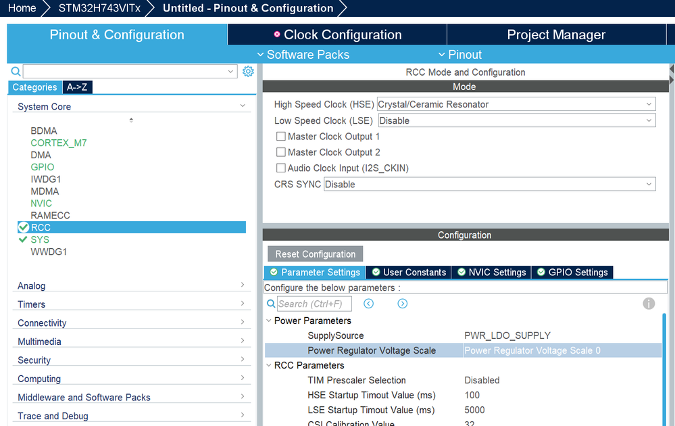Click the parameter search magnifier icon

[271, 304]
